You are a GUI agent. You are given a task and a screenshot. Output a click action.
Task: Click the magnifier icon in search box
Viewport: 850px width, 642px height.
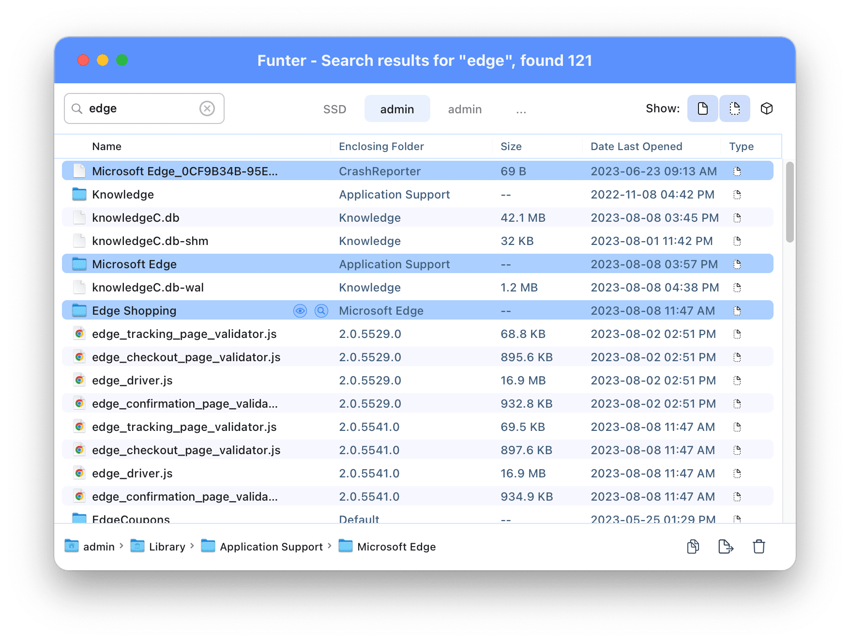77,108
